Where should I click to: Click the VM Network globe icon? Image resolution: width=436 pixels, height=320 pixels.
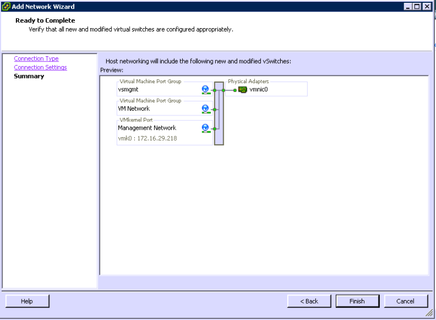(206, 109)
